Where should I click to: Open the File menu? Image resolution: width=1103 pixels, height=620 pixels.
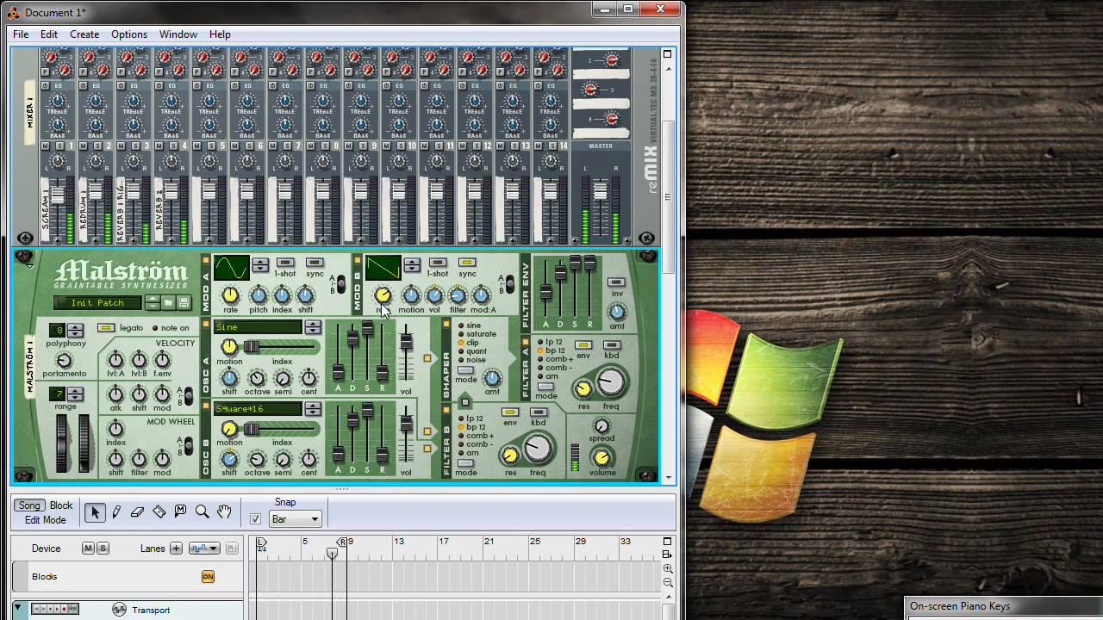21,34
